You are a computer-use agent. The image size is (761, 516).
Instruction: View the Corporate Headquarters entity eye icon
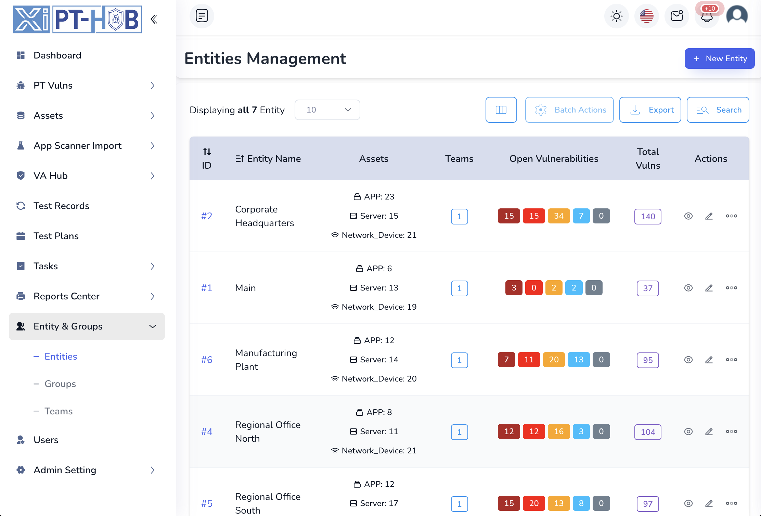(688, 216)
